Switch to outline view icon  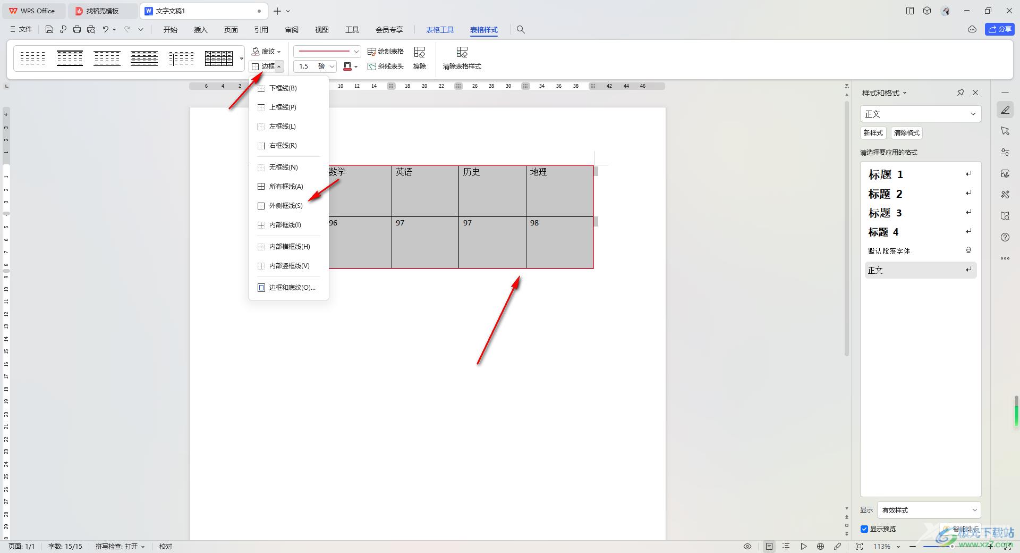(x=786, y=547)
